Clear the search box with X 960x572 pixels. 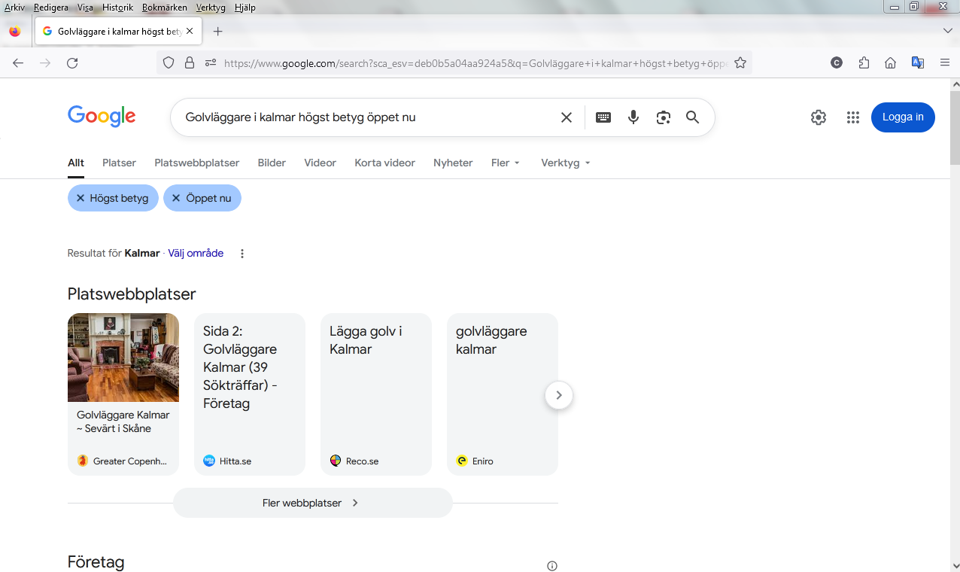567,117
